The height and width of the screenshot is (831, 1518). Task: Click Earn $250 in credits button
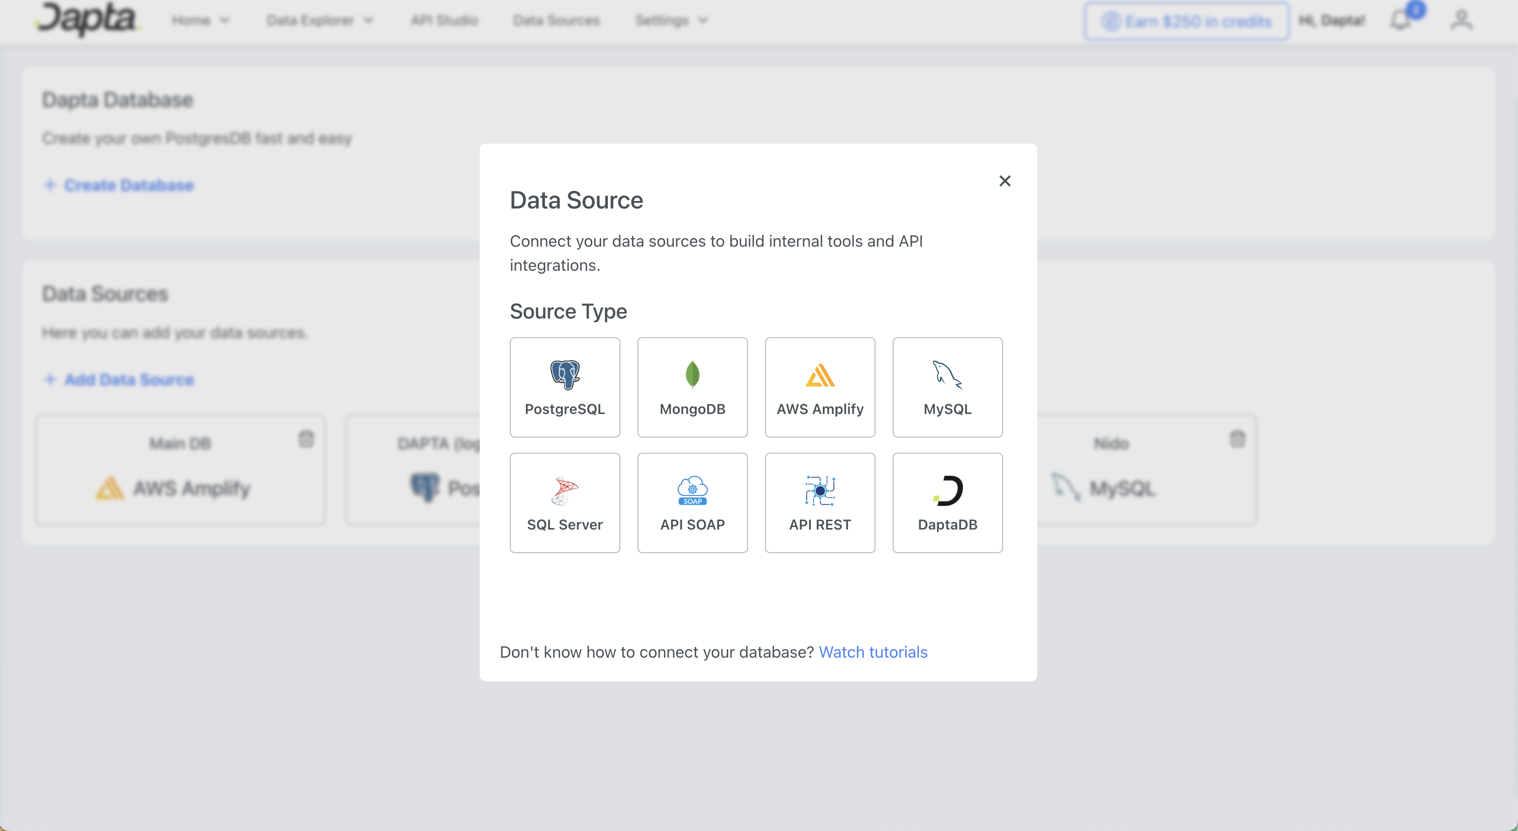1186,21
